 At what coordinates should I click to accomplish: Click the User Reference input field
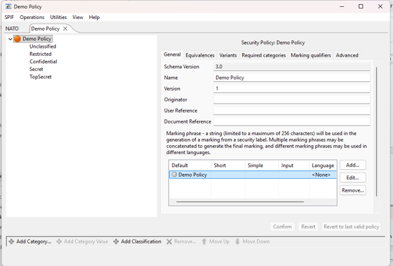coord(292,110)
